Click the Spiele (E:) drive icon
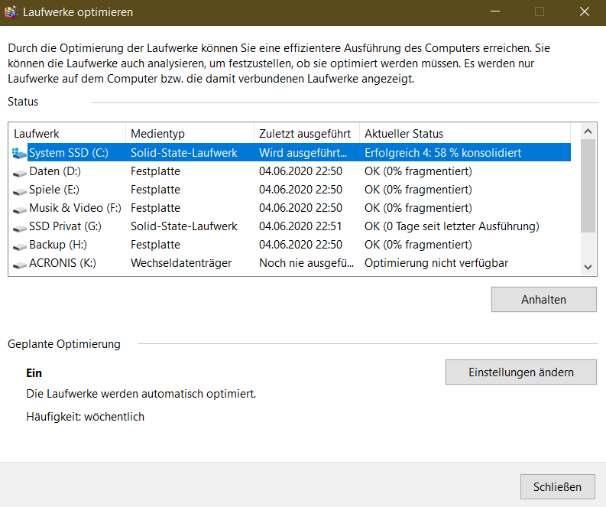This screenshot has height=507, width=606. [19, 190]
